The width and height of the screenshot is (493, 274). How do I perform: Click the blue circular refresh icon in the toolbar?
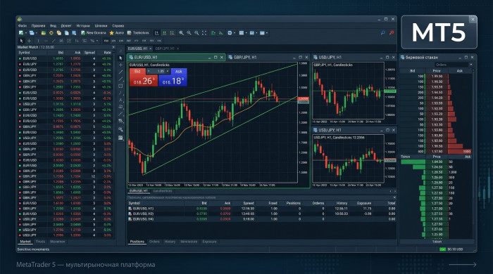coord(230,32)
